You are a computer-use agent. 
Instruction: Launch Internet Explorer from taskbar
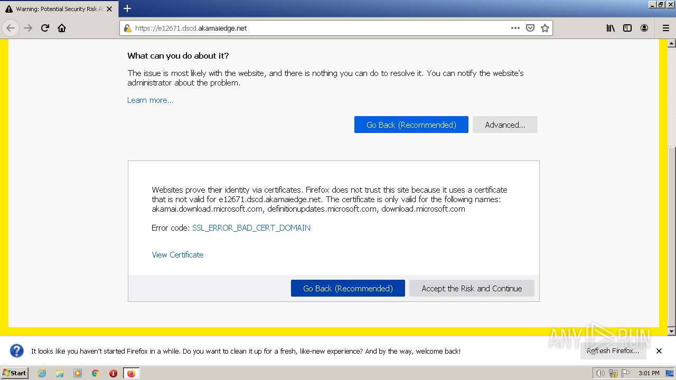(42, 373)
